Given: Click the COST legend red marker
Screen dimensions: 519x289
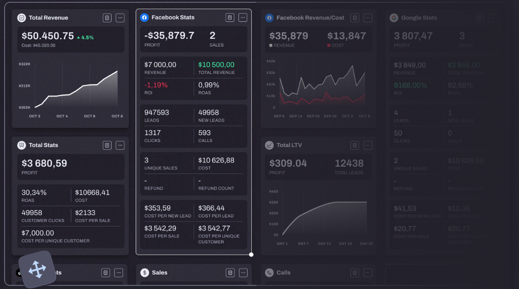Looking at the screenshot, I should click(329, 45).
